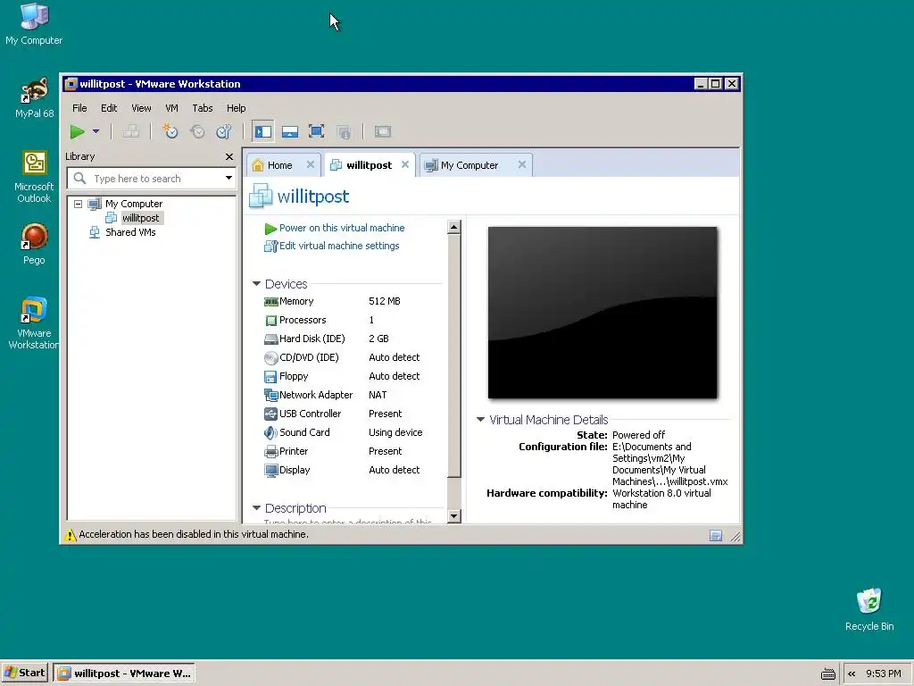Click Power on this virtual machine link
Image resolution: width=914 pixels, height=686 pixels.
coord(342,228)
